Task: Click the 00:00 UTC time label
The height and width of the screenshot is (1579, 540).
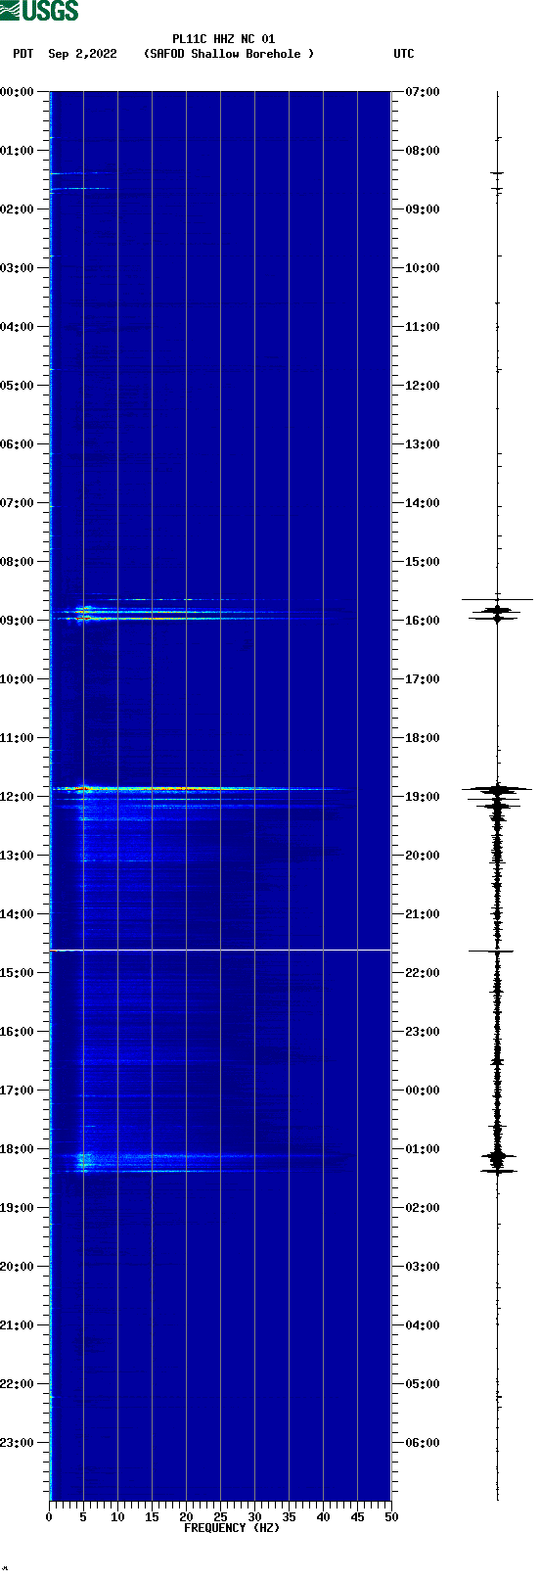Action: [423, 1091]
